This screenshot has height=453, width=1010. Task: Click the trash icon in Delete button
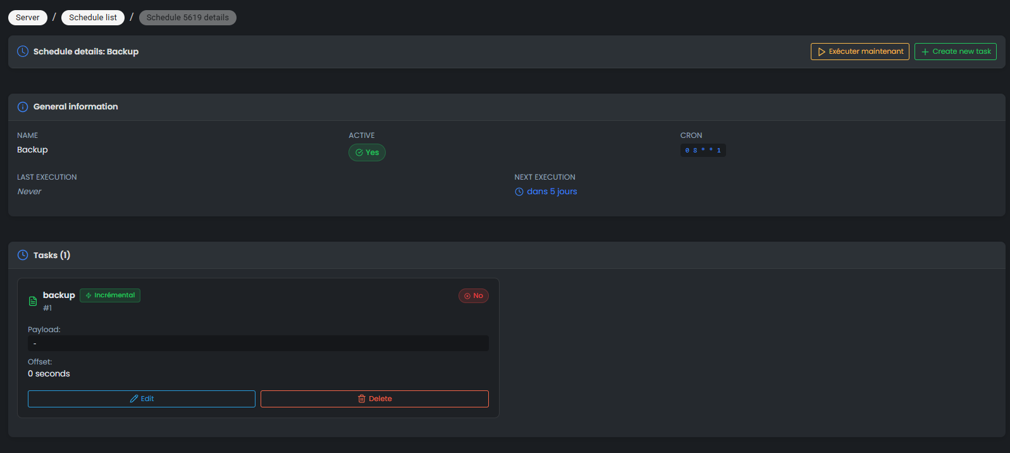362,399
